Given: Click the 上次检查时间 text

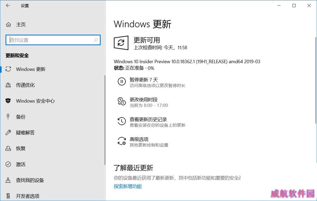Looking at the screenshot, I should [x=160, y=48].
